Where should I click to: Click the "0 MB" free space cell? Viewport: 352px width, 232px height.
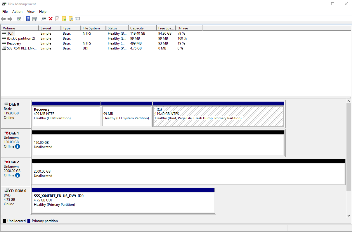point(162,48)
